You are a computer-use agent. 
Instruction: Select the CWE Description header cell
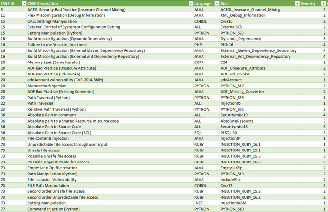point(110,3)
